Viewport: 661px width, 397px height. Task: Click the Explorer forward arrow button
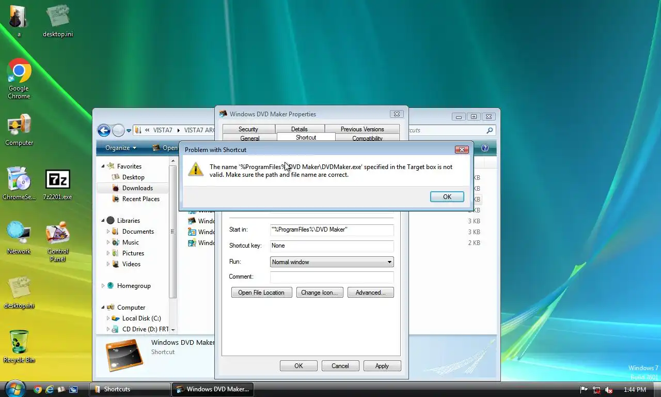[x=118, y=130]
